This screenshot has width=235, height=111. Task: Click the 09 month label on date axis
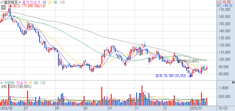(x=86, y=108)
